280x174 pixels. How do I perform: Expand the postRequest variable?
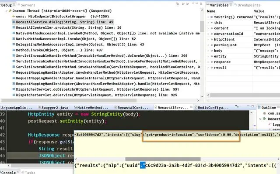tap(208, 45)
